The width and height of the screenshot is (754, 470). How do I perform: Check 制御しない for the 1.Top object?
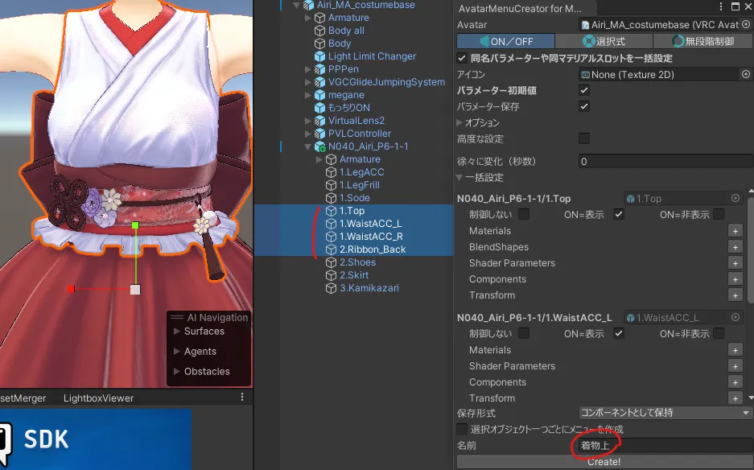click(524, 214)
